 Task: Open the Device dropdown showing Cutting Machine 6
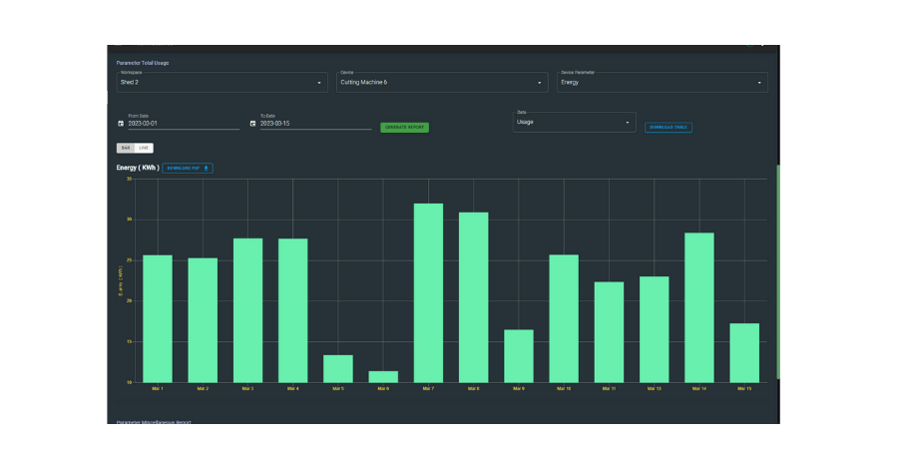click(442, 83)
